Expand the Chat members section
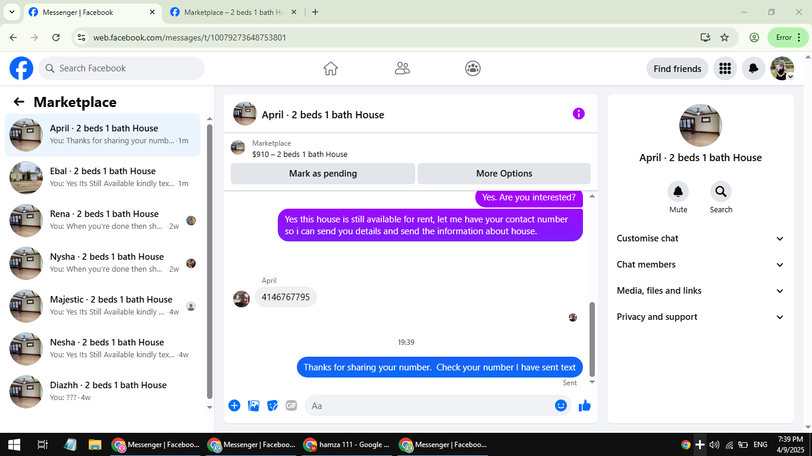The image size is (812, 456). pos(701,265)
